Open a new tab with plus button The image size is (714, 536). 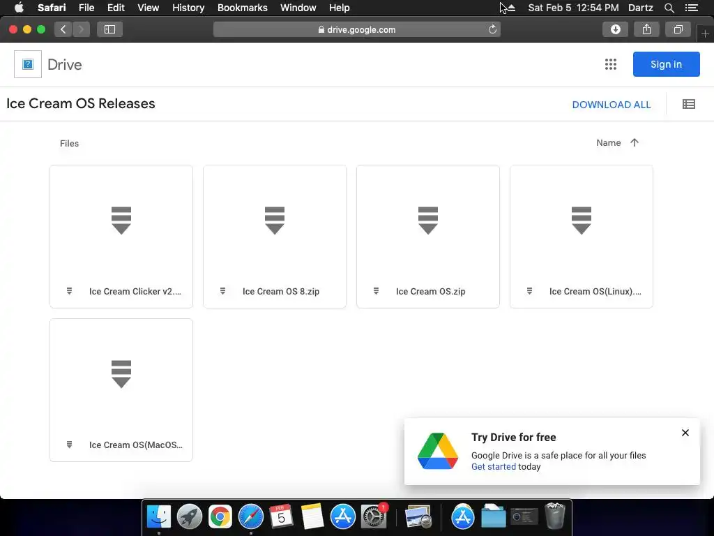[705, 33]
